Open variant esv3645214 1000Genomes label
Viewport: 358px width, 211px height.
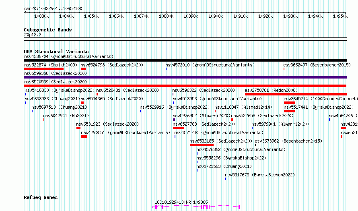(321, 99)
